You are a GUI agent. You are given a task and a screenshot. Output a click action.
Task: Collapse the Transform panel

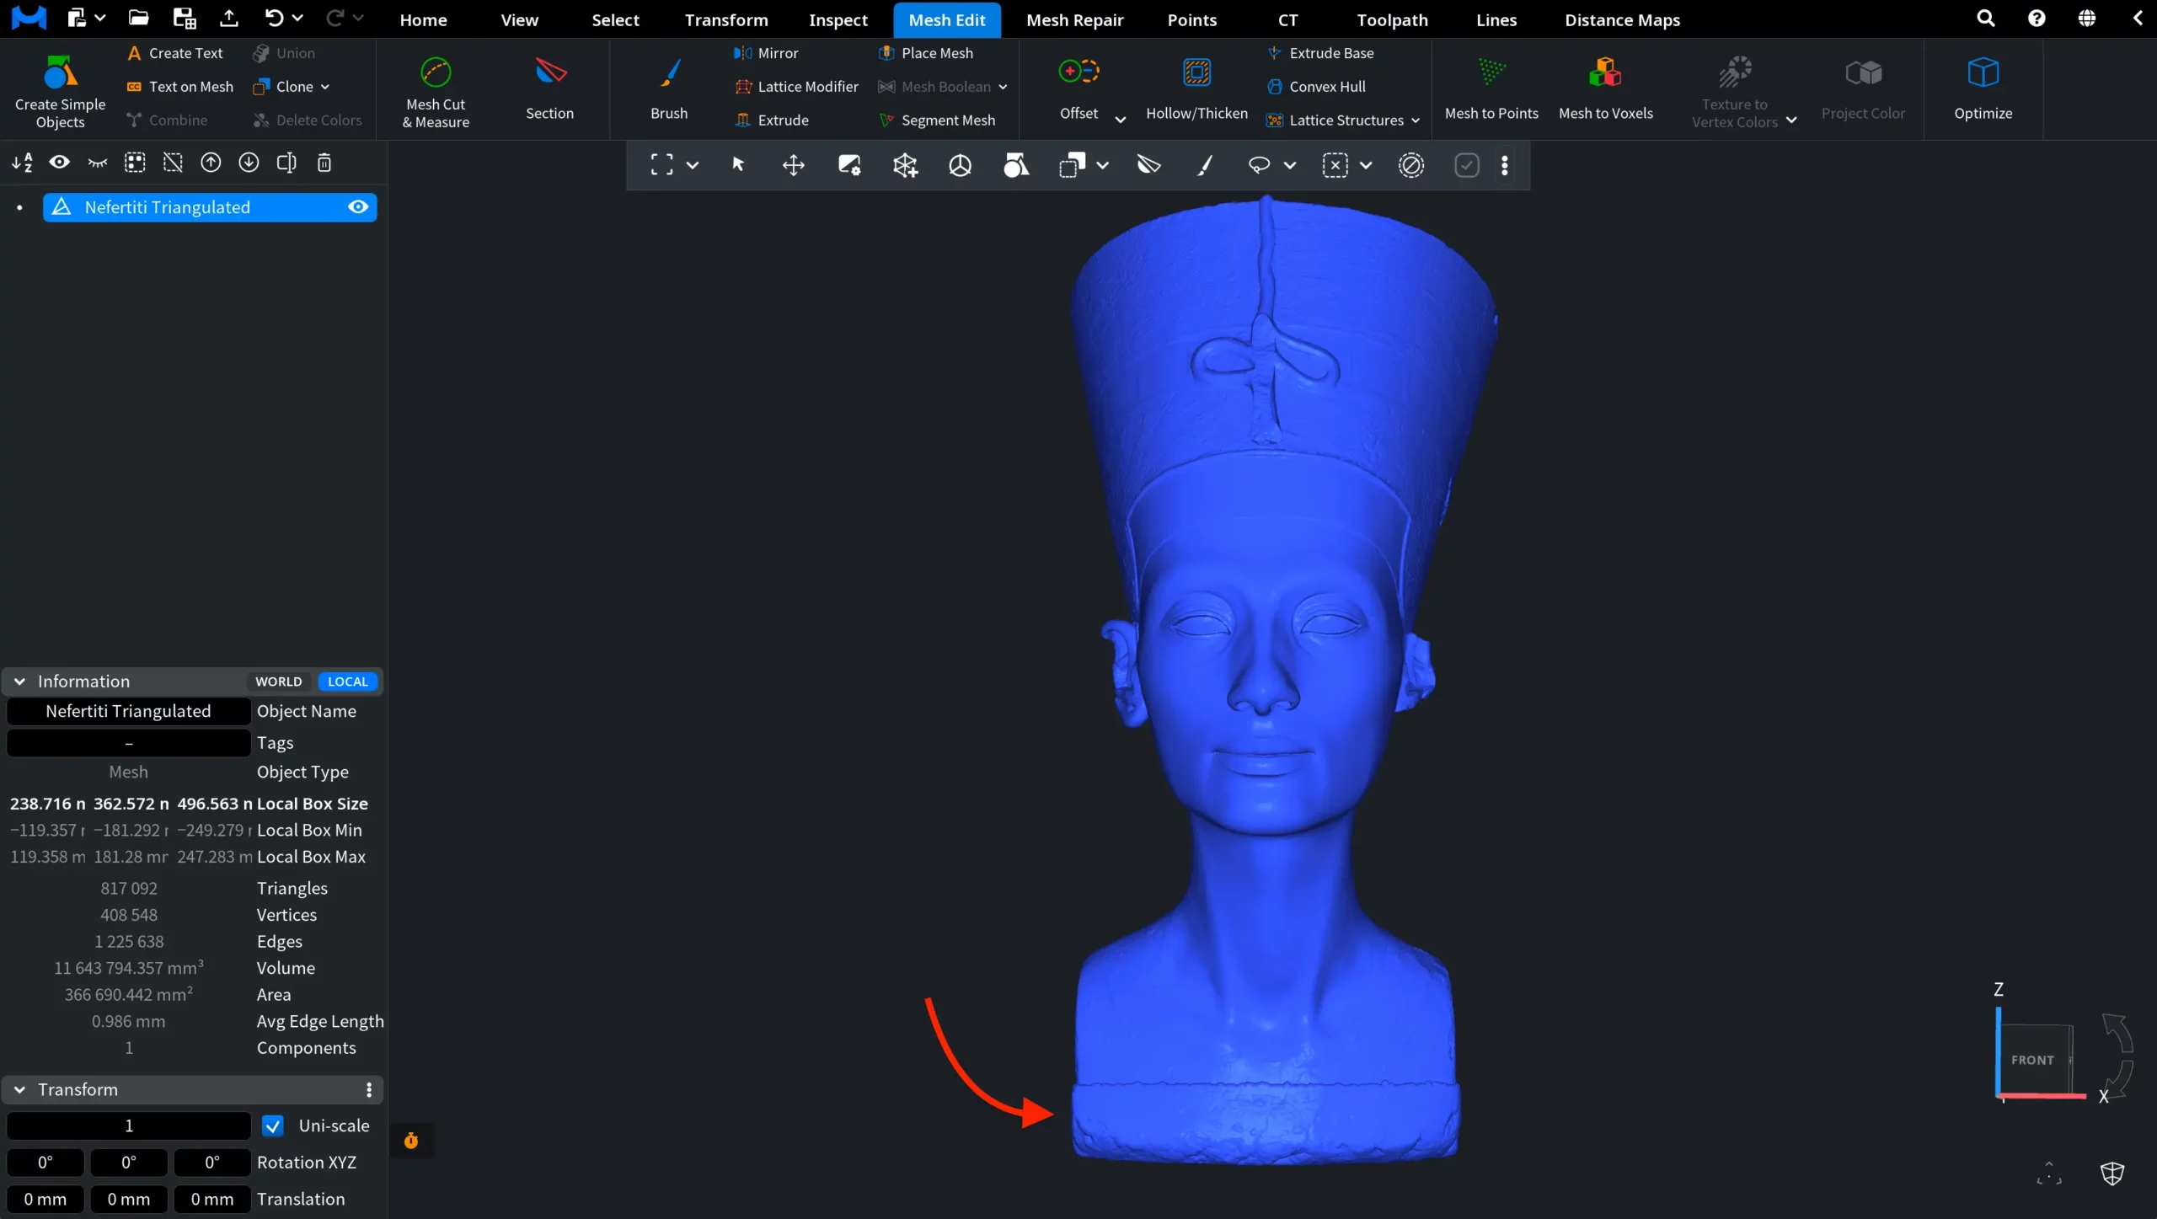pos(19,1090)
